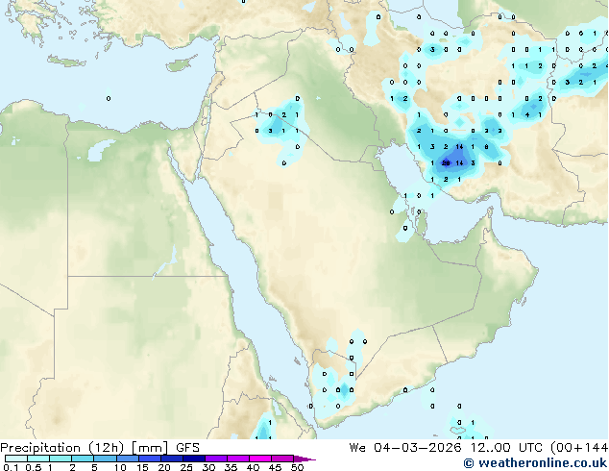The height and width of the screenshot is (471, 609).
Task: Click the '25' legend tick label
Action: pyautogui.click(x=186, y=467)
